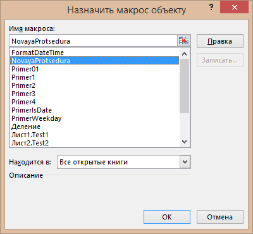Select the Лист1.Test1 macro
This screenshot has width=253, height=234.
(x=94, y=135)
